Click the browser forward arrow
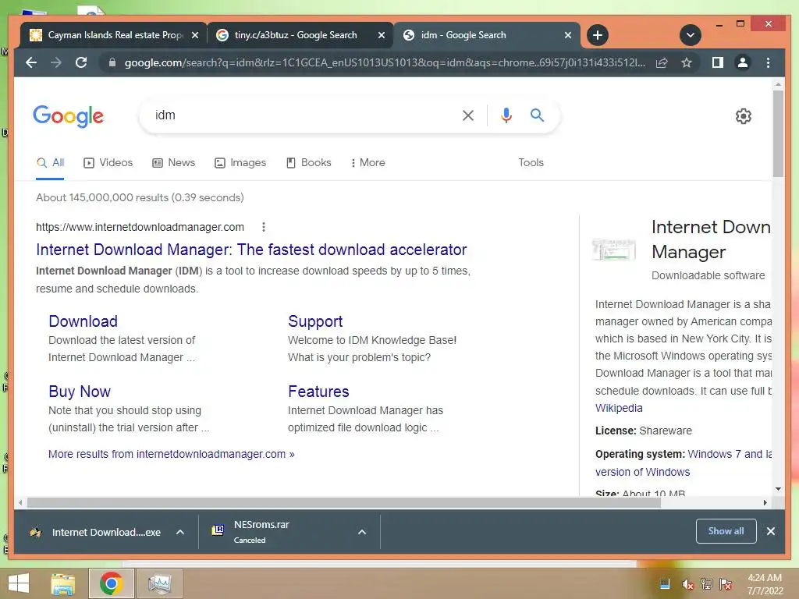This screenshot has width=799, height=599. [x=56, y=62]
